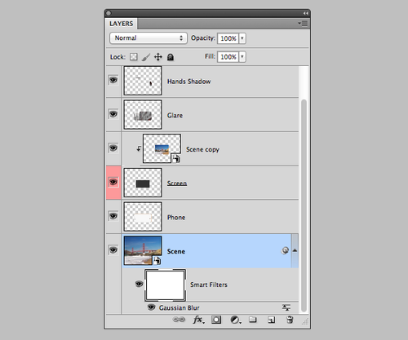The image size is (408, 340).
Task: Hide the Glare layer
Action: click(x=113, y=114)
